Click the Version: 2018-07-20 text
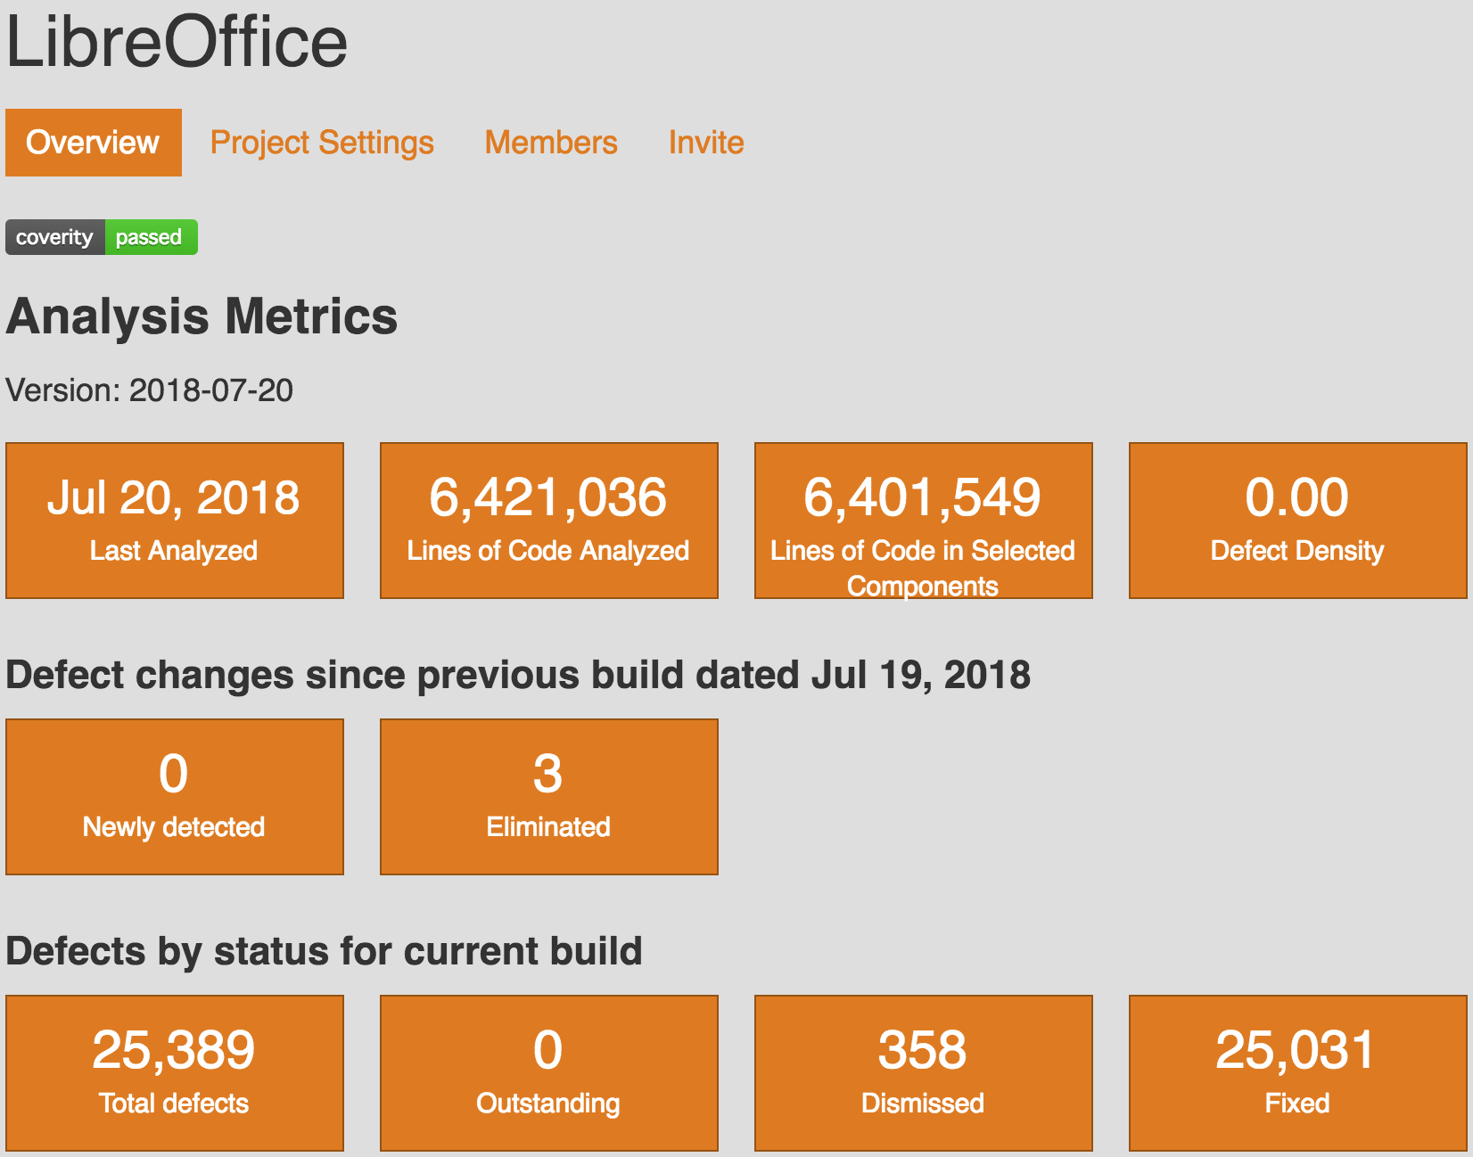 coord(149,390)
